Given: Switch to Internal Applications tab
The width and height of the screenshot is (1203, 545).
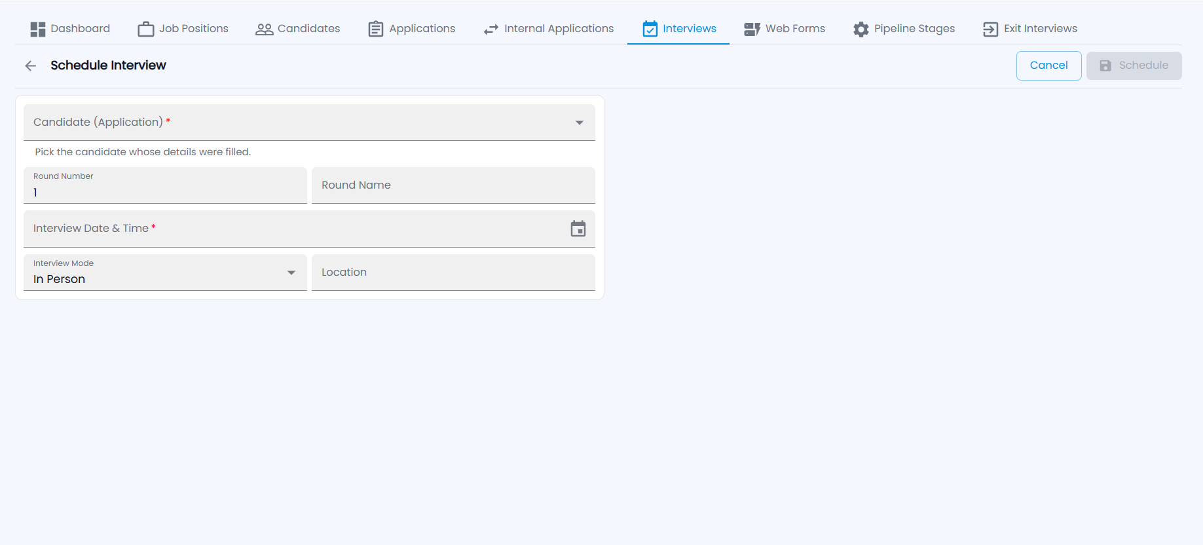Looking at the screenshot, I should (x=549, y=29).
